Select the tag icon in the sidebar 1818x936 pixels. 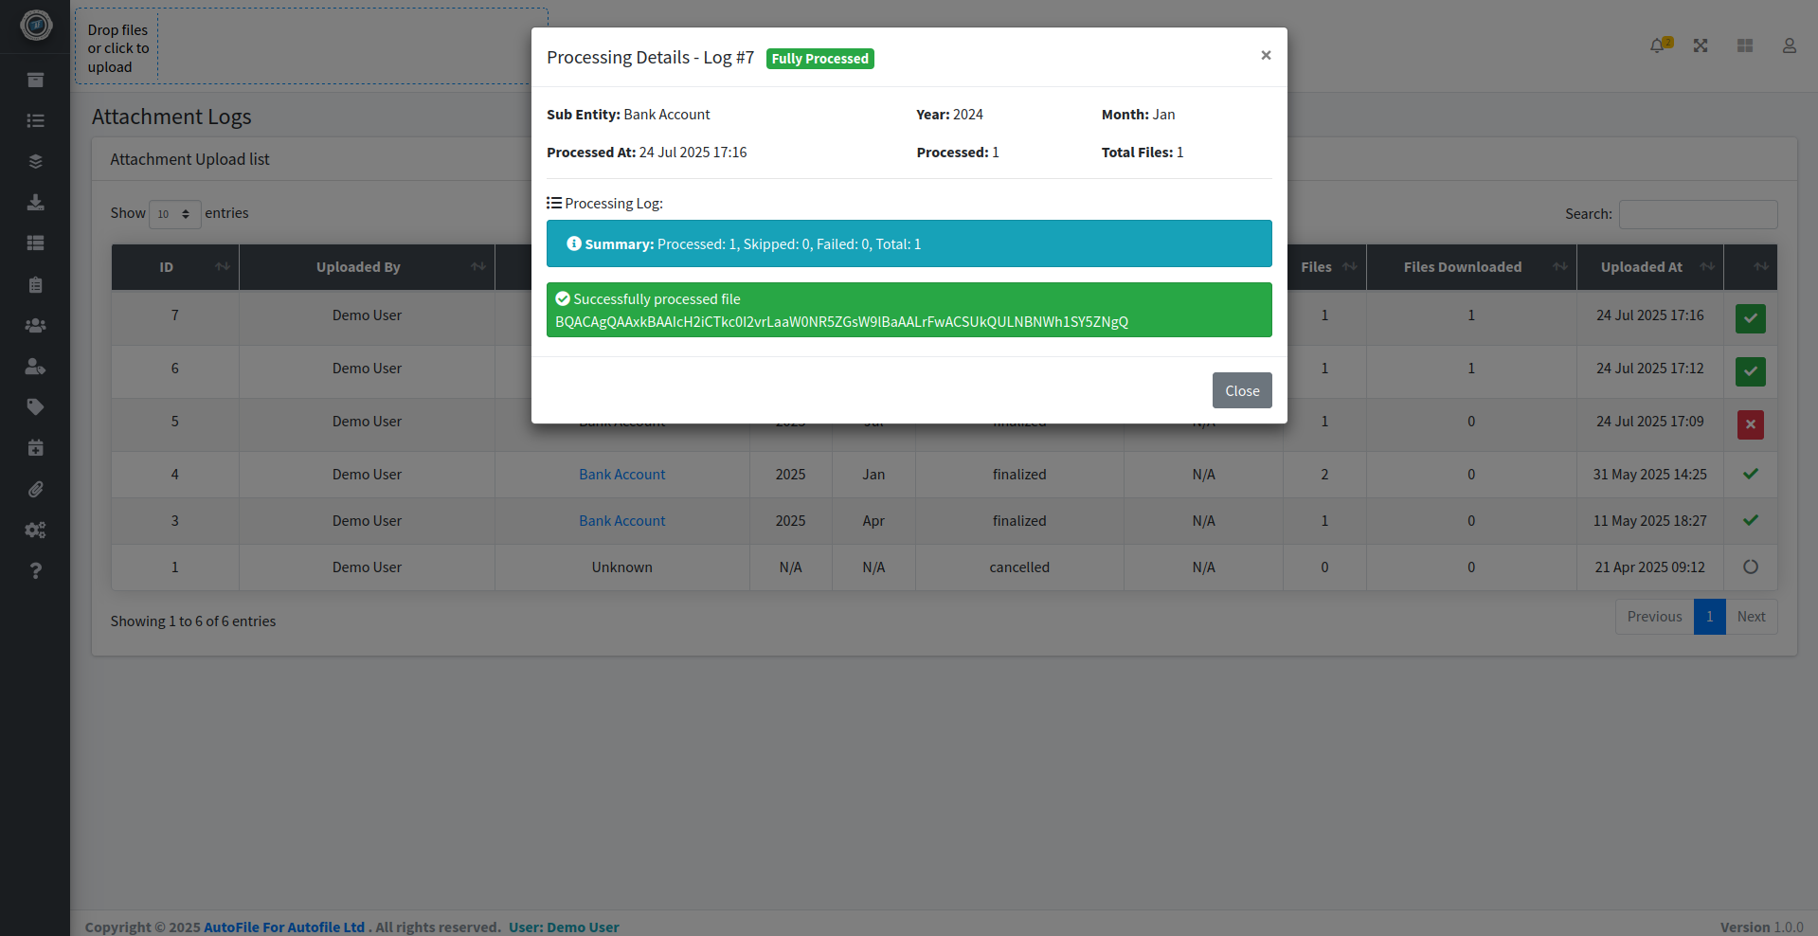coord(35,406)
